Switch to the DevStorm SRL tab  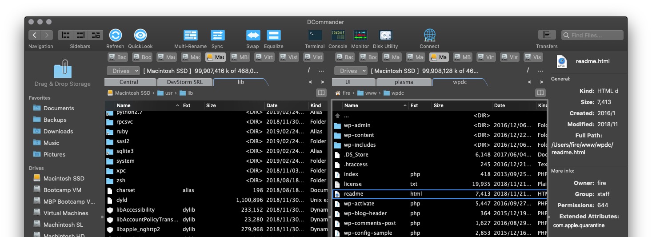[185, 82]
